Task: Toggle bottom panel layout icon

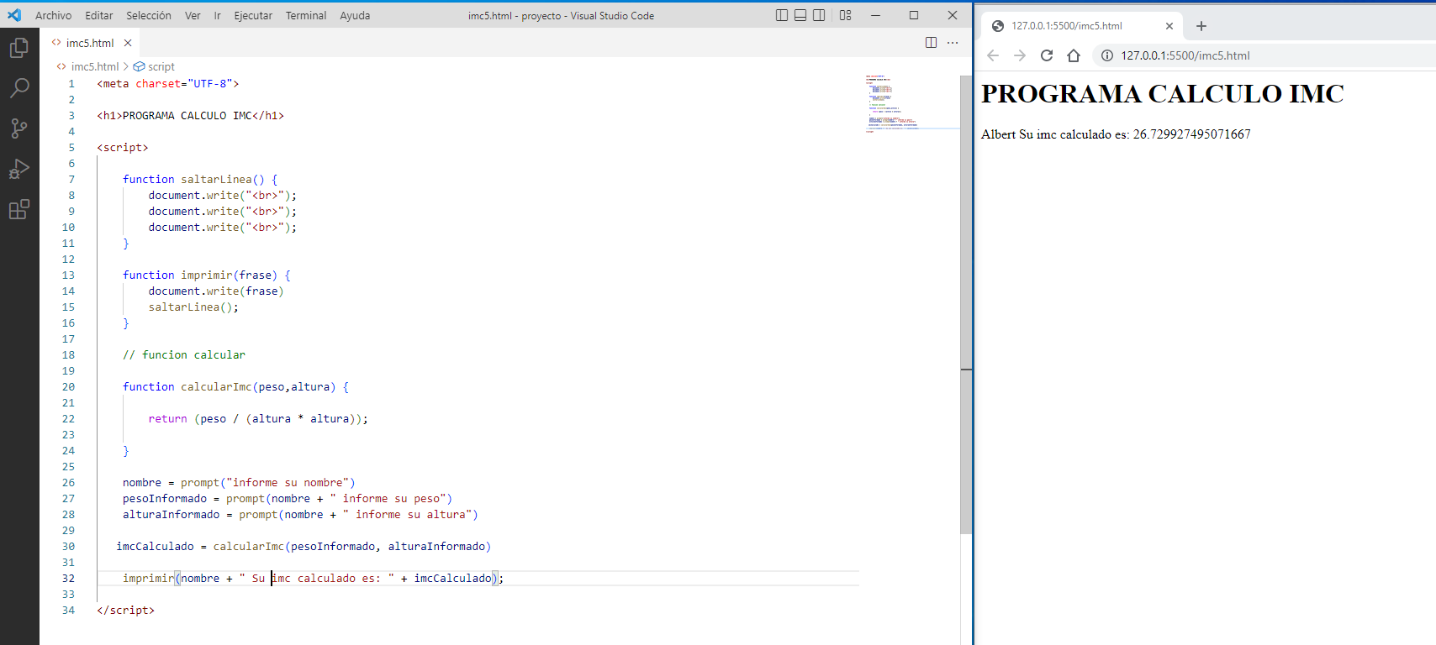Action: (800, 15)
